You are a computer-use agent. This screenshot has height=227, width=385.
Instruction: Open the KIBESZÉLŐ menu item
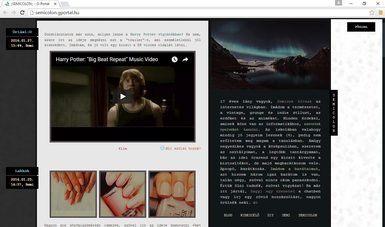[x=250, y=215]
